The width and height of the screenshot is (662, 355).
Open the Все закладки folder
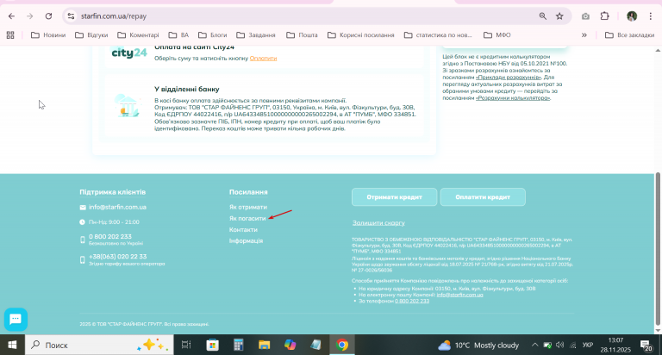coord(629,35)
